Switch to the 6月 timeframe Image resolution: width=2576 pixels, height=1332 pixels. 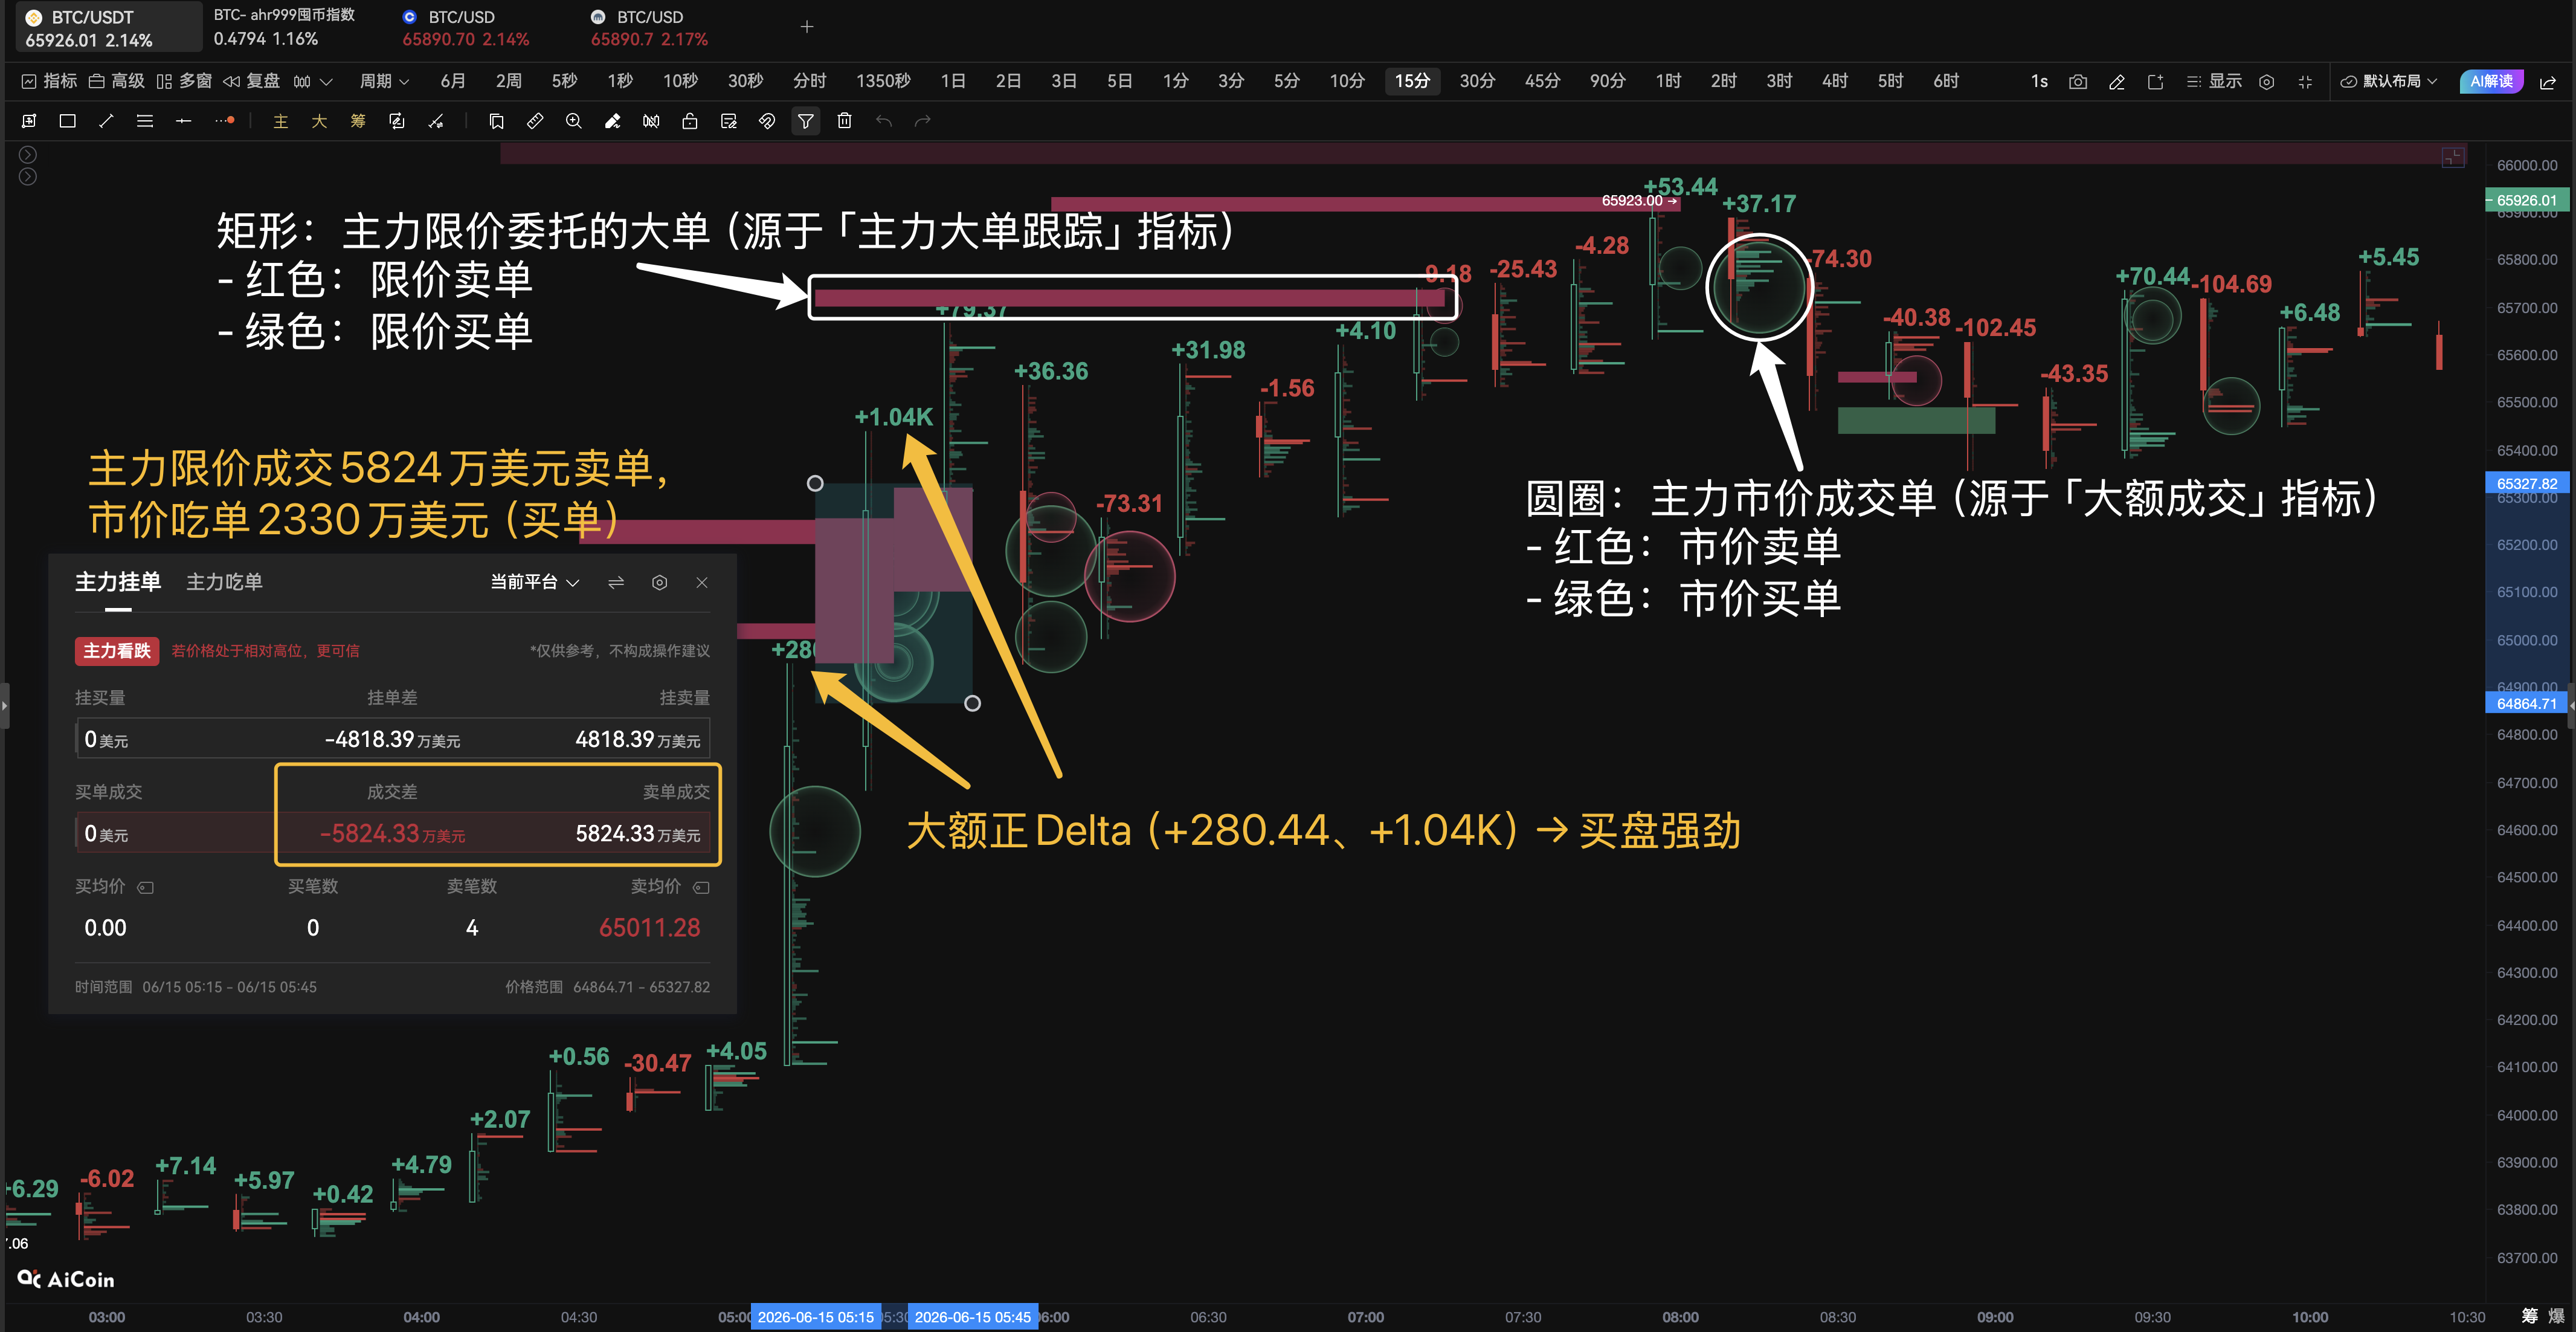tap(453, 81)
